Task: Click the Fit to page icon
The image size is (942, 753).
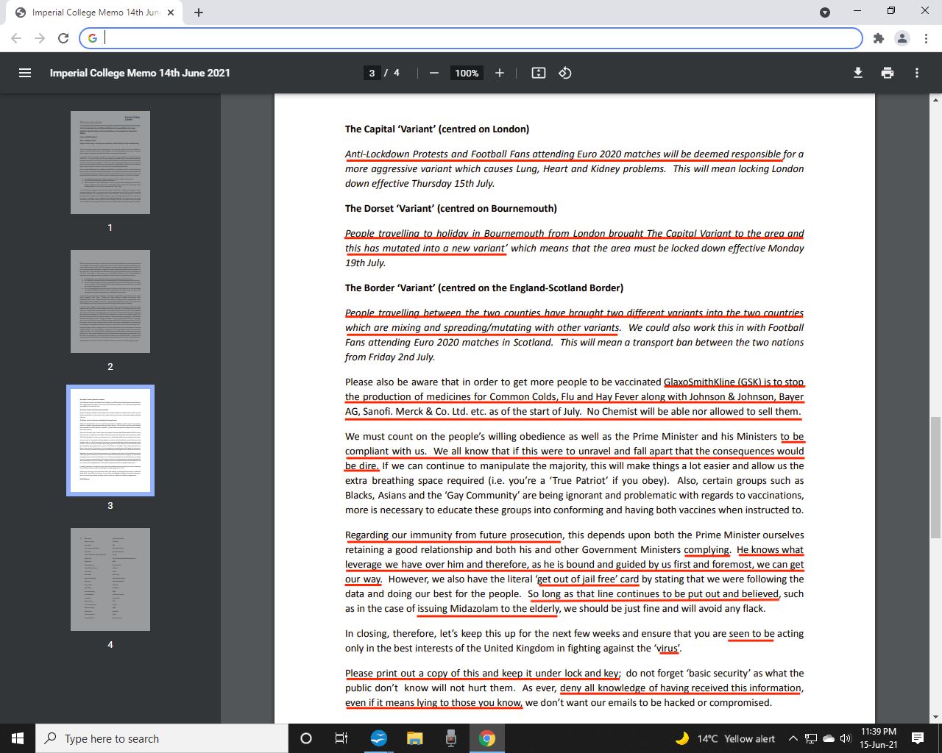Action: click(539, 73)
